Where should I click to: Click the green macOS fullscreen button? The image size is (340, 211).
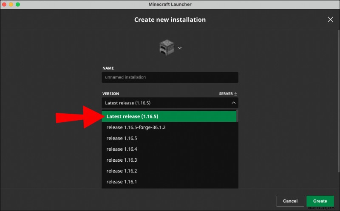pyautogui.click(x=18, y=4)
